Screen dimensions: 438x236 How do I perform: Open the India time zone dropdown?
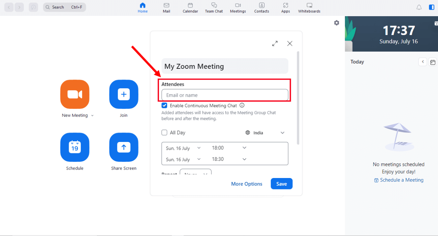point(265,132)
